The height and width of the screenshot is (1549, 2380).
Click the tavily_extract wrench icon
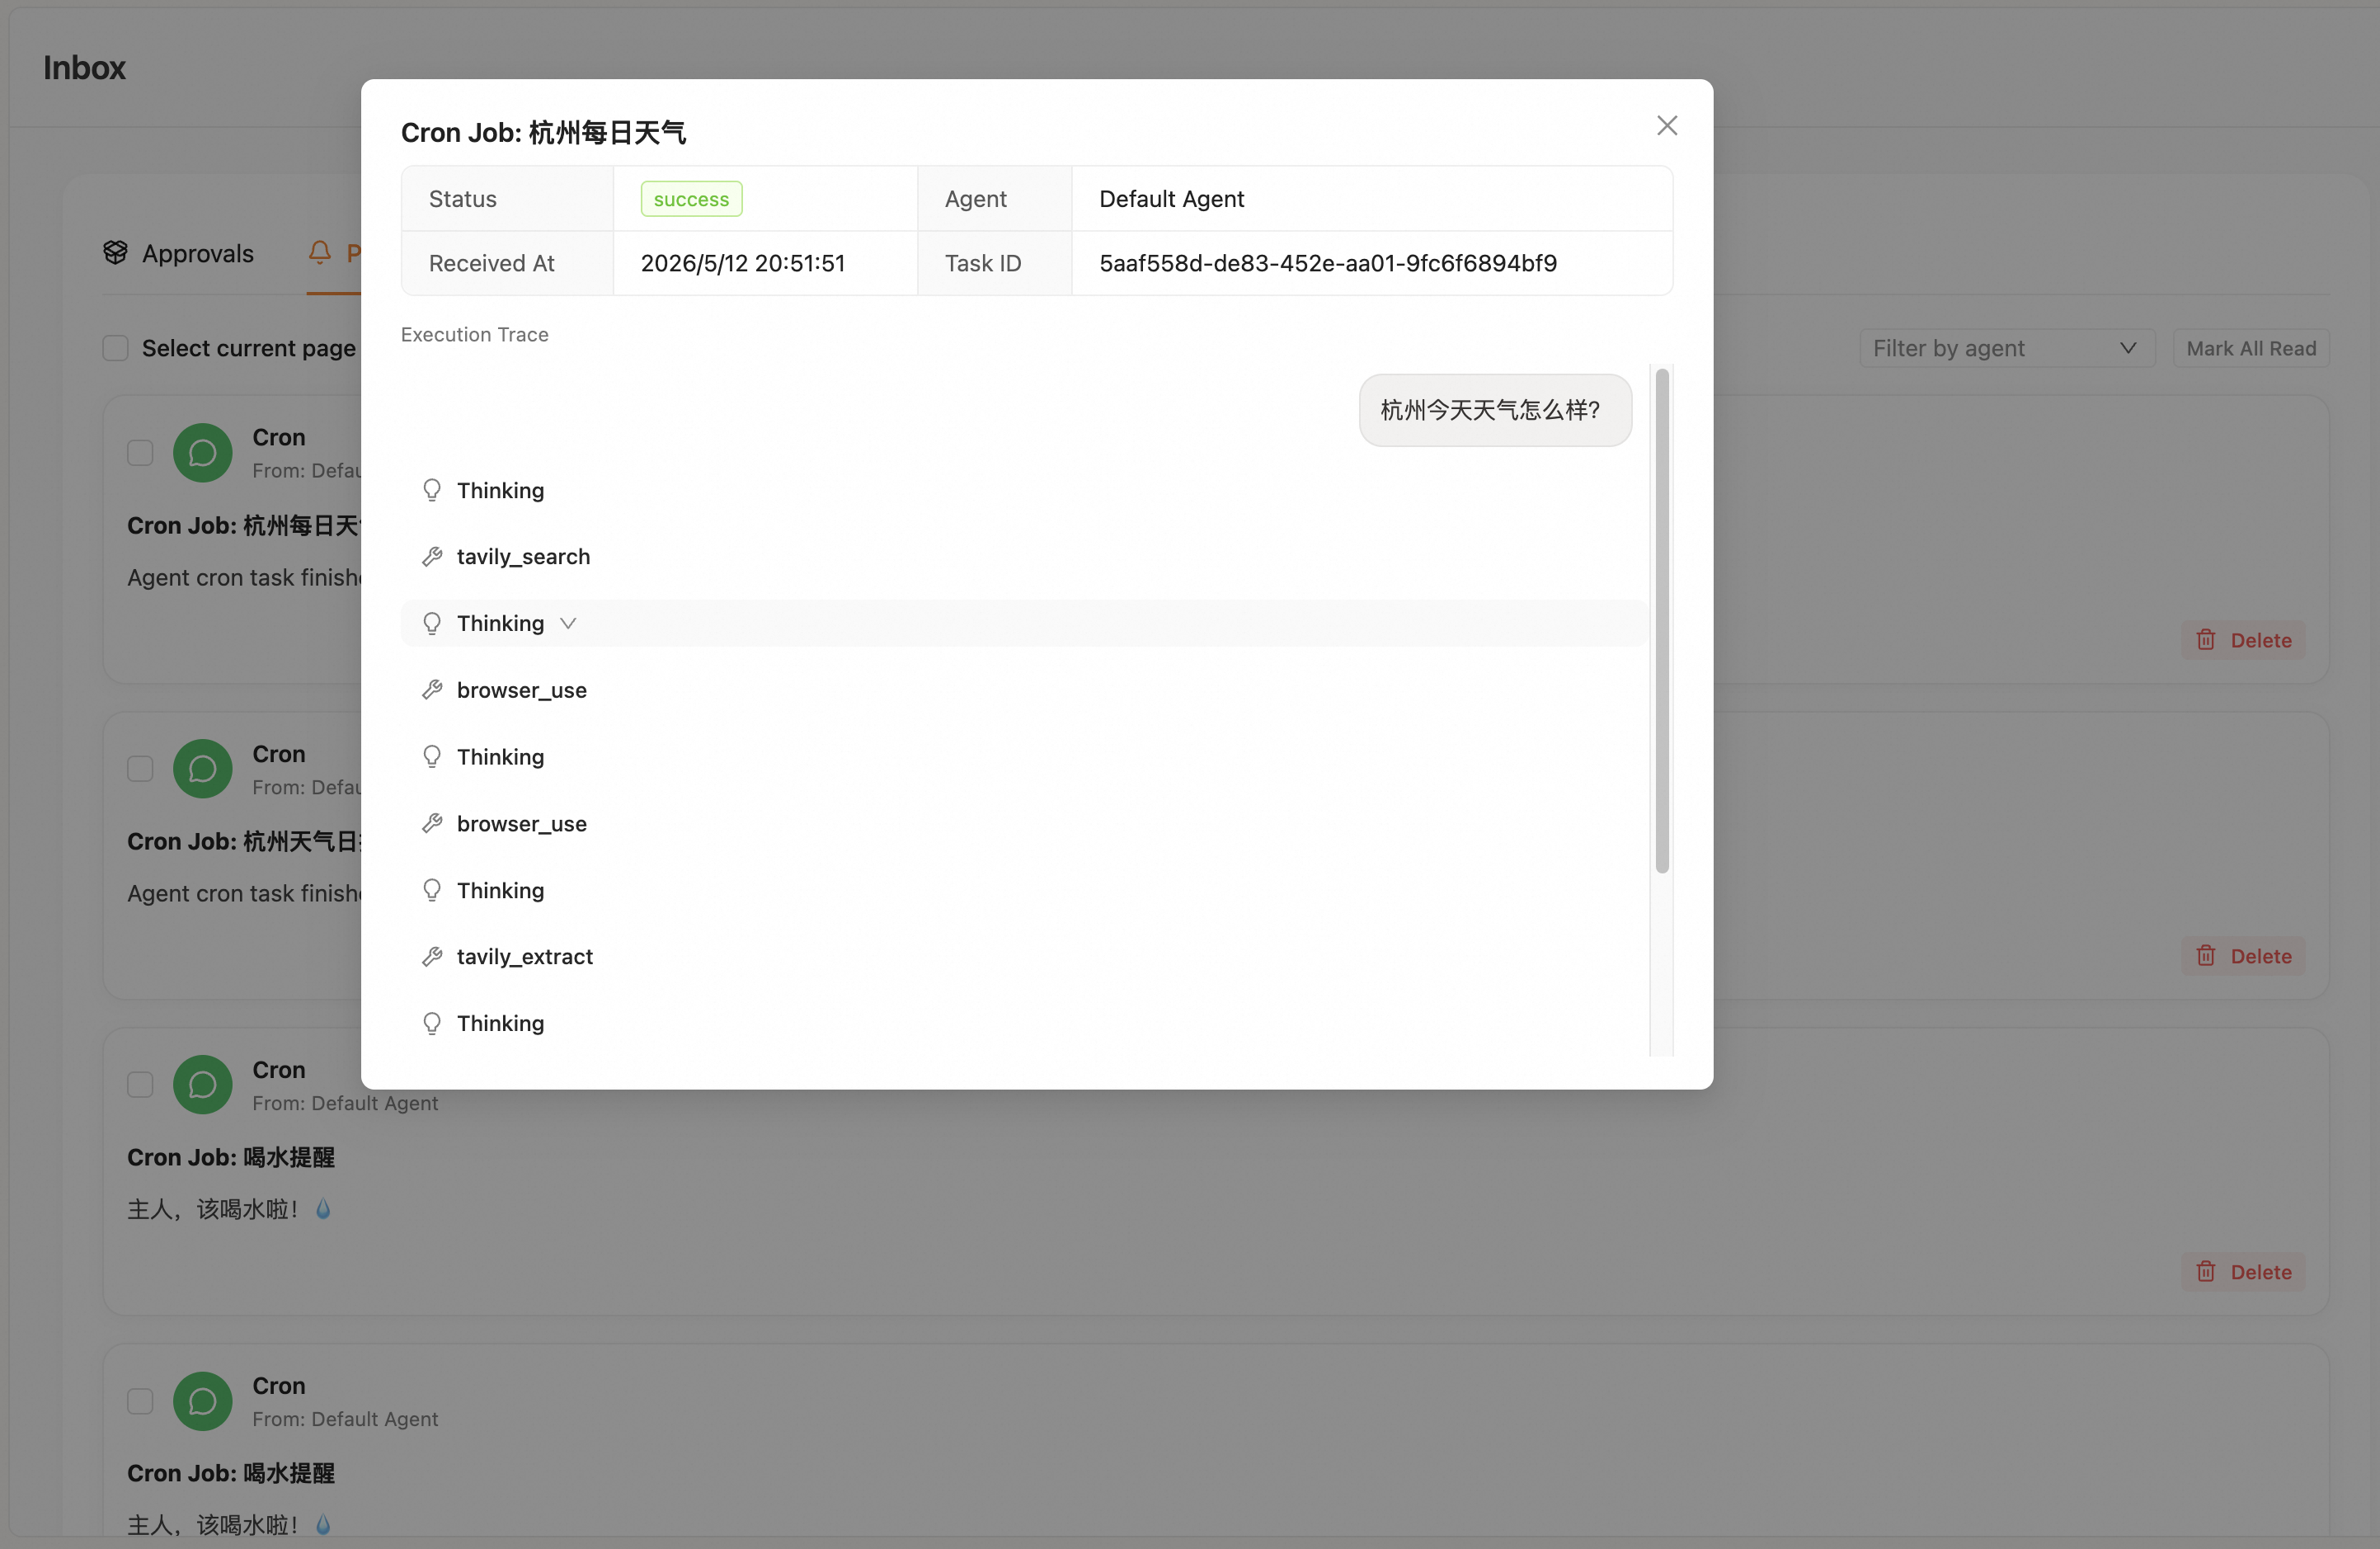point(432,957)
